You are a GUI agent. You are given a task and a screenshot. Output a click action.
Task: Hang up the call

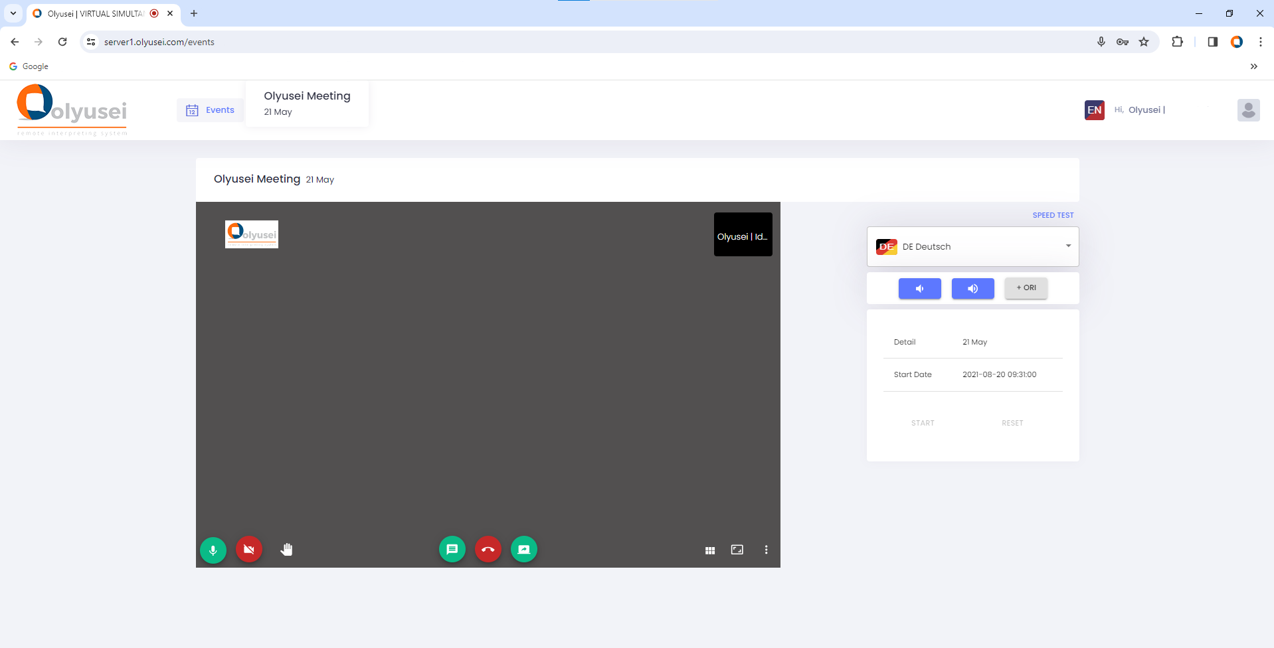(x=488, y=550)
